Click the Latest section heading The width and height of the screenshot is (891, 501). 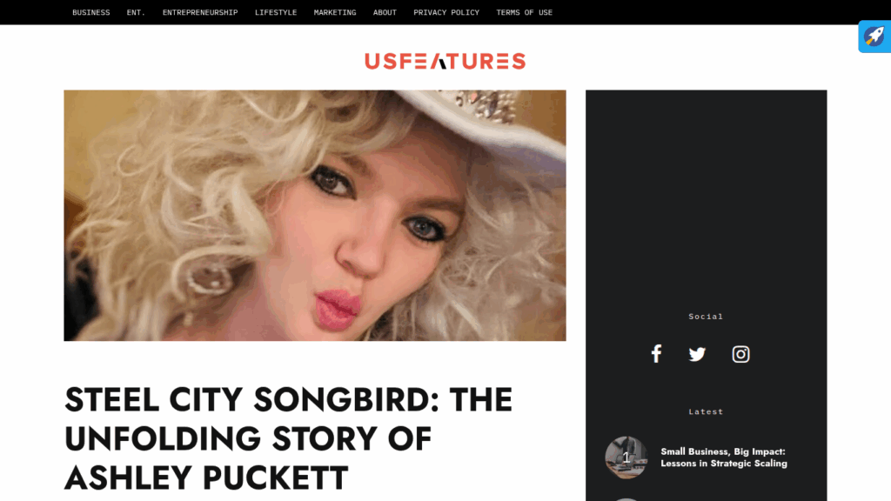[706, 411]
